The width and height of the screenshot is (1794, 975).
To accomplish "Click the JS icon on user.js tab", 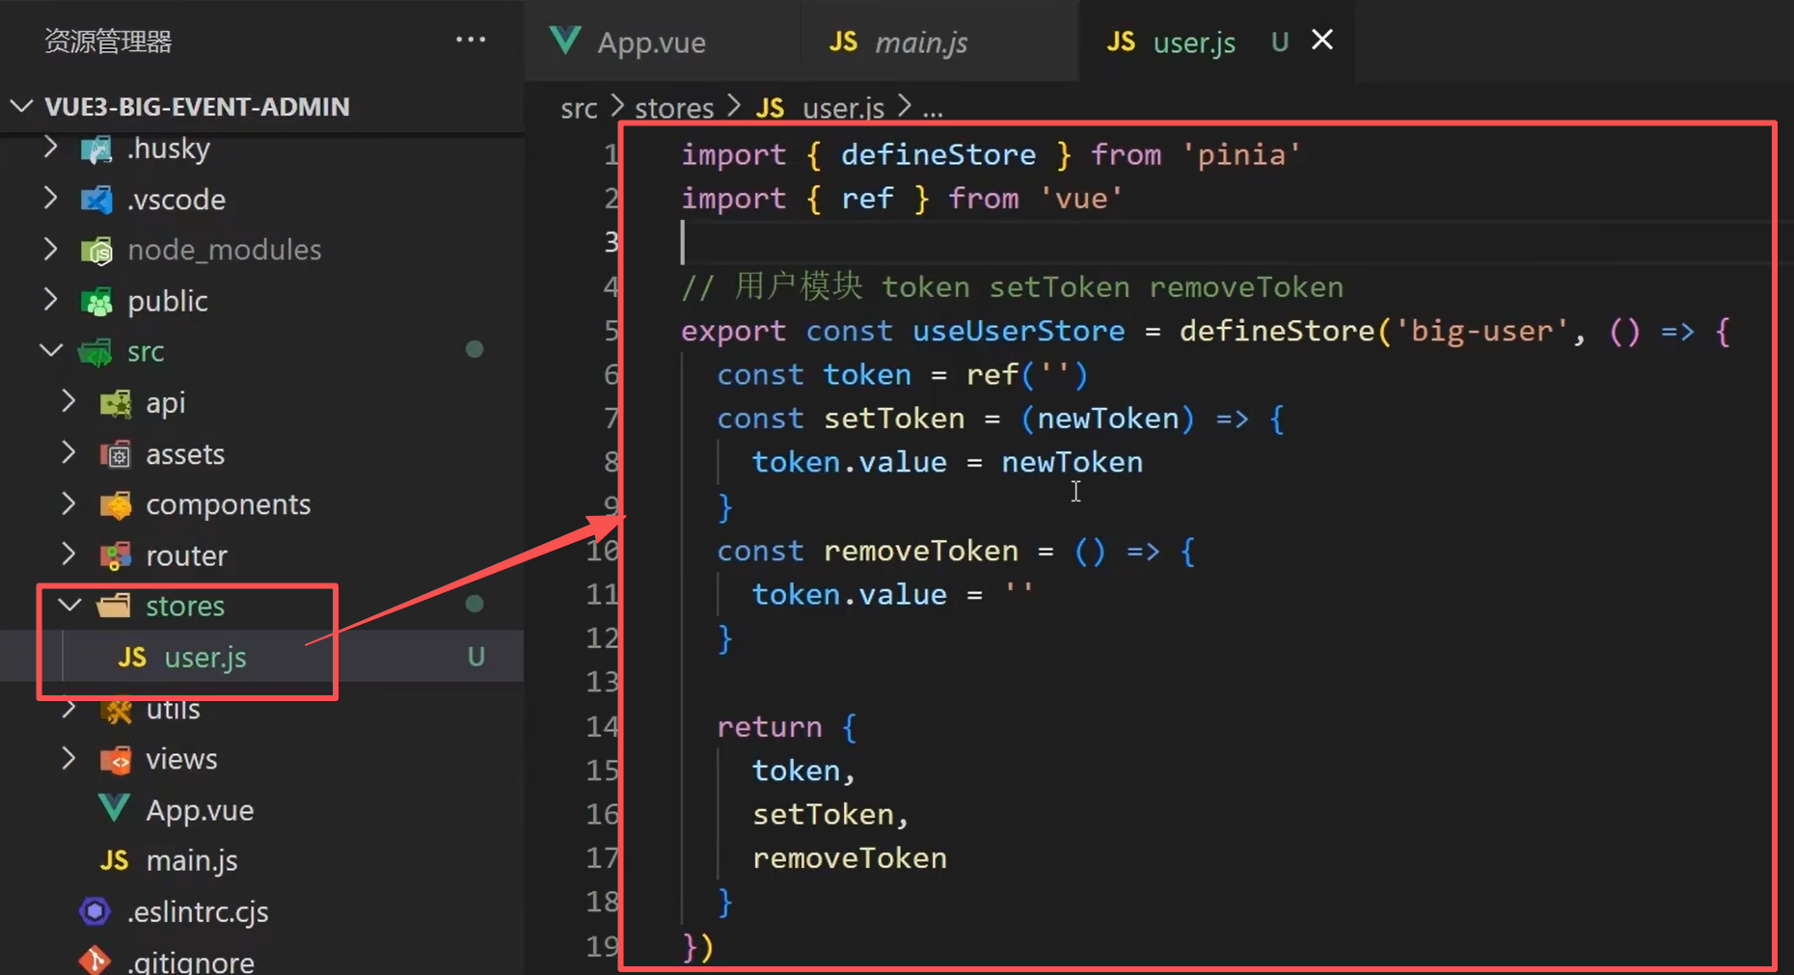I will point(1120,41).
